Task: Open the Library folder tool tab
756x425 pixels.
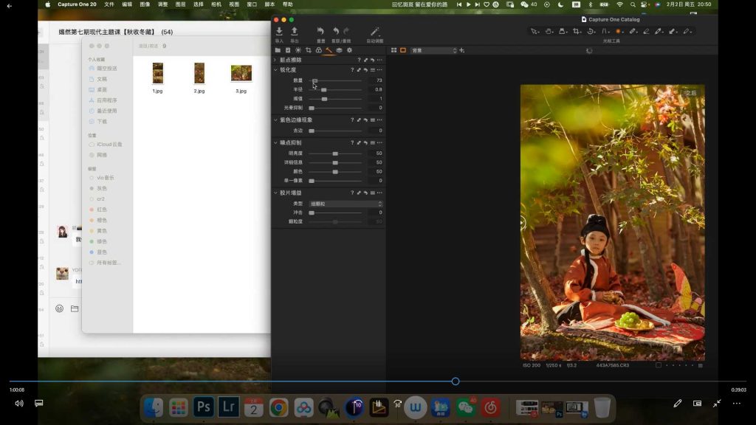Action: pyautogui.click(x=278, y=50)
